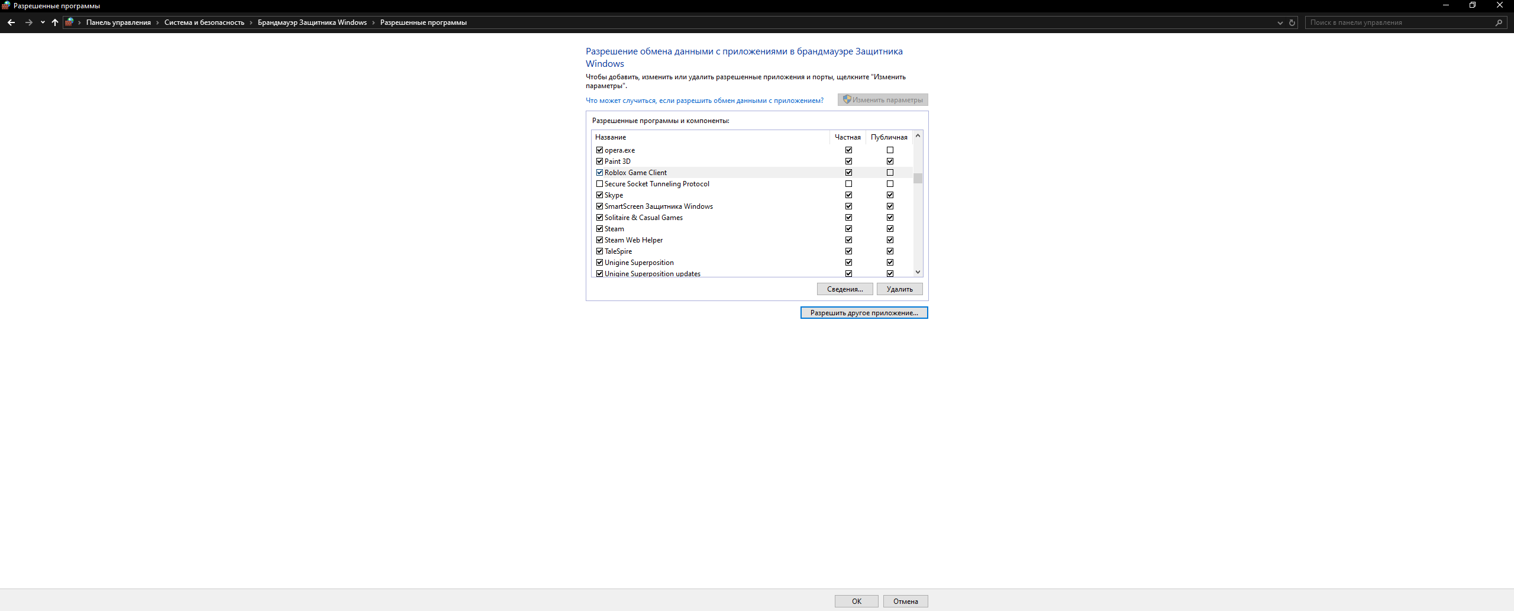Click the Частная column header
This screenshot has height=611, width=1514.
[848, 137]
